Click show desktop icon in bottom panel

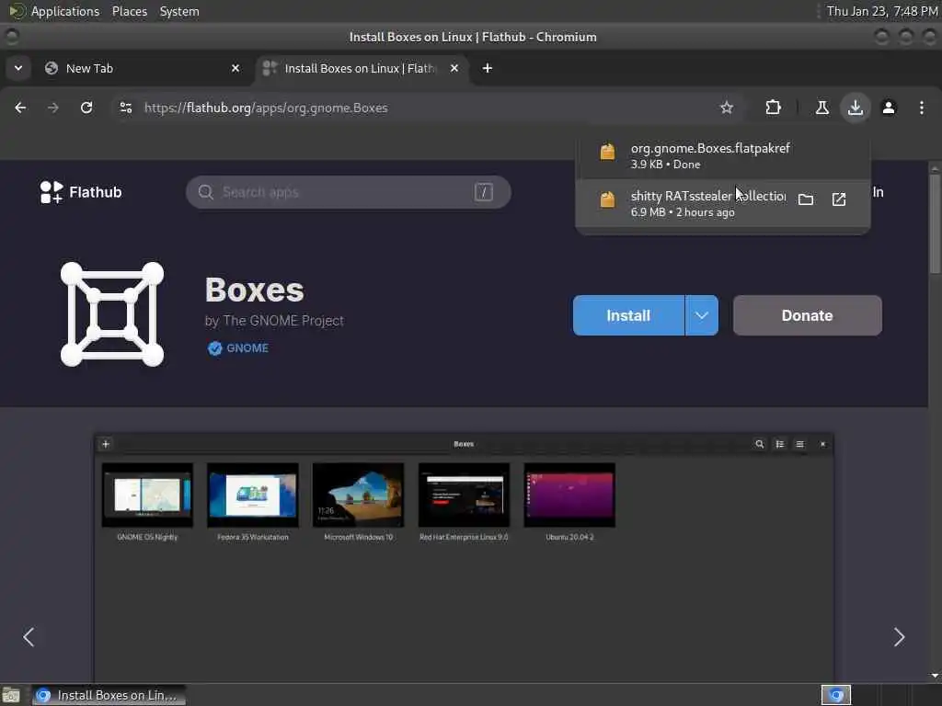pyautogui.click(x=11, y=695)
